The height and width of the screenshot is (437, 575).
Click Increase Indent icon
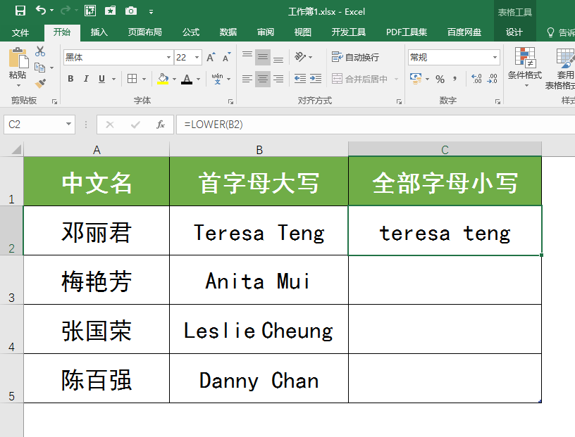coord(316,79)
